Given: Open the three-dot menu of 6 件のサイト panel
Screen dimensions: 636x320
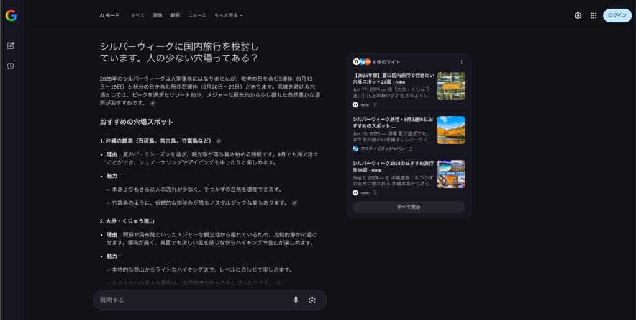Looking at the screenshot, I should coord(461,62).
